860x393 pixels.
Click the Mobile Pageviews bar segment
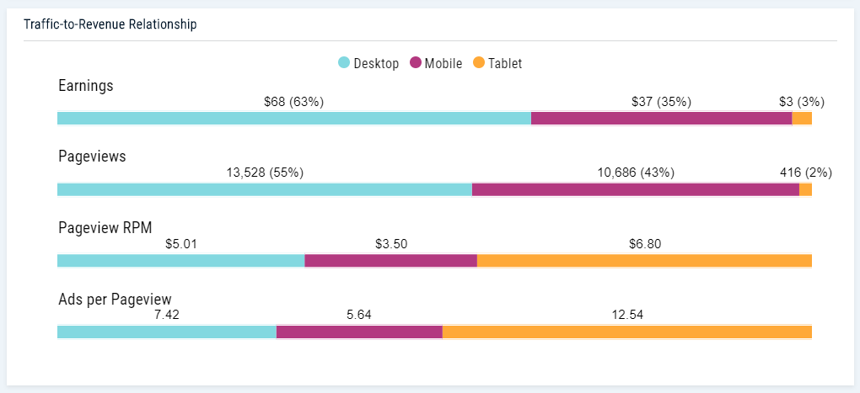pyautogui.click(x=635, y=189)
